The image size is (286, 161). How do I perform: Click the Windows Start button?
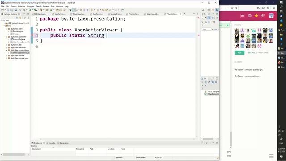pos(281,2)
